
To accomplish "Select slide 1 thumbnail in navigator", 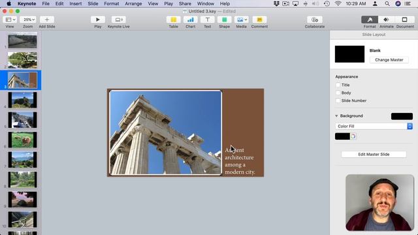I will (x=22, y=40).
